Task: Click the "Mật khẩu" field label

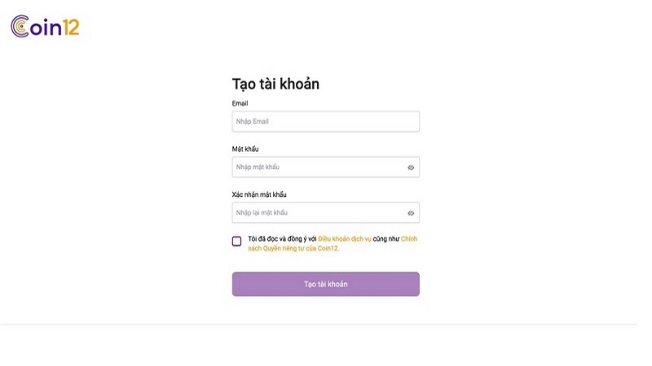Action: coord(245,149)
